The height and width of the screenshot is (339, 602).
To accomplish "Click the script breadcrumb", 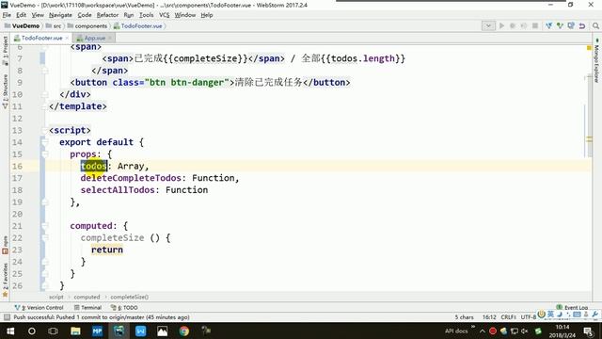I will [x=56, y=298].
